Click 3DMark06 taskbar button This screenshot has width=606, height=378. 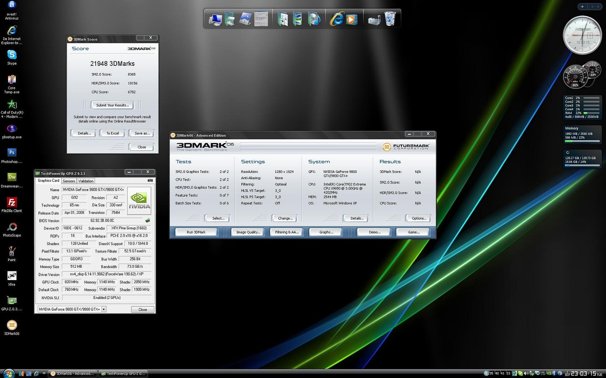[x=73, y=373]
